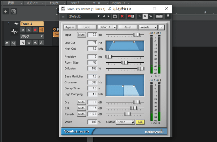
Task: Click the Track 1 name label
Action: tap(32, 23)
